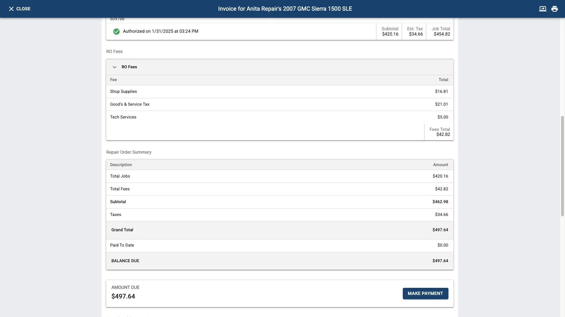Viewport: 565px width, 317px height.
Task: Click the green authorized checkmark icon
Action: 116,31
